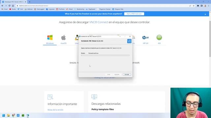This screenshot has width=211, height=118.
Task: Minimize the VNC Viewer installer window
Action: pyautogui.click(x=120, y=36)
